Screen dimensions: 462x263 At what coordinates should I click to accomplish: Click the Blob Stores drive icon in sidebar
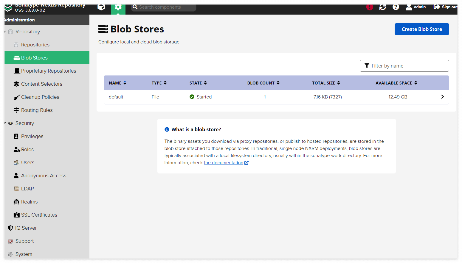17,58
